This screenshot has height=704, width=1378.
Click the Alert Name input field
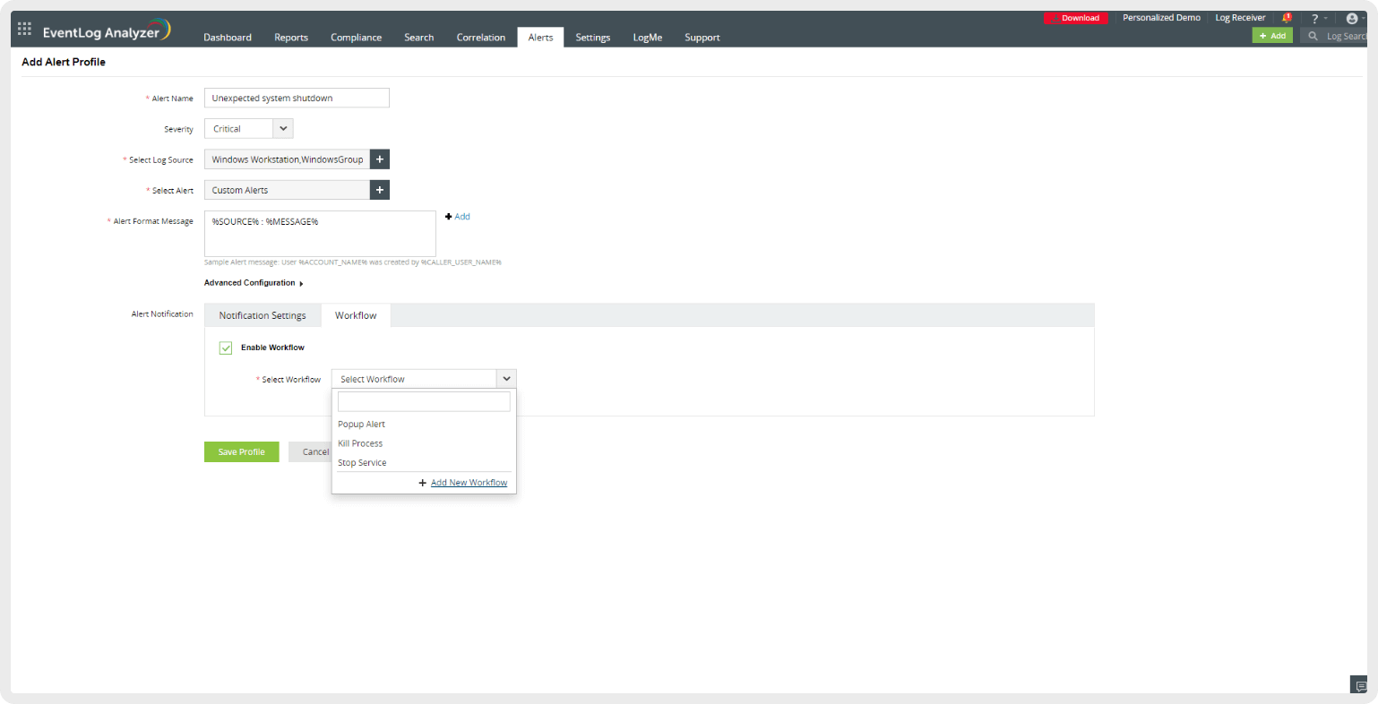click(297, 98)
